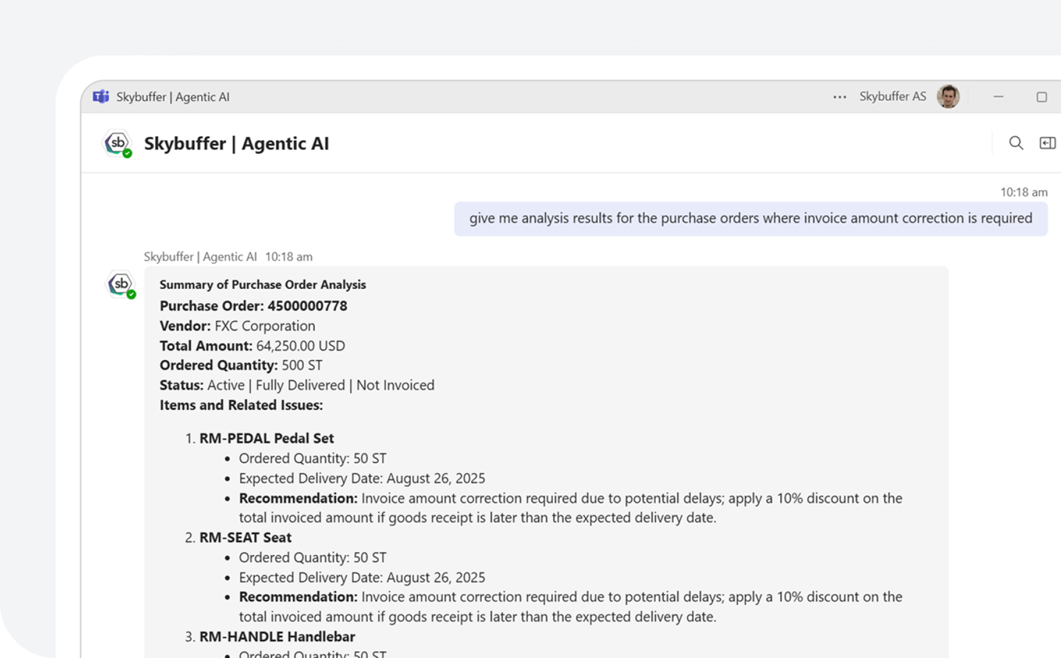
Task: Click the sender name above the bot response
Action: [x=200, y=257]
